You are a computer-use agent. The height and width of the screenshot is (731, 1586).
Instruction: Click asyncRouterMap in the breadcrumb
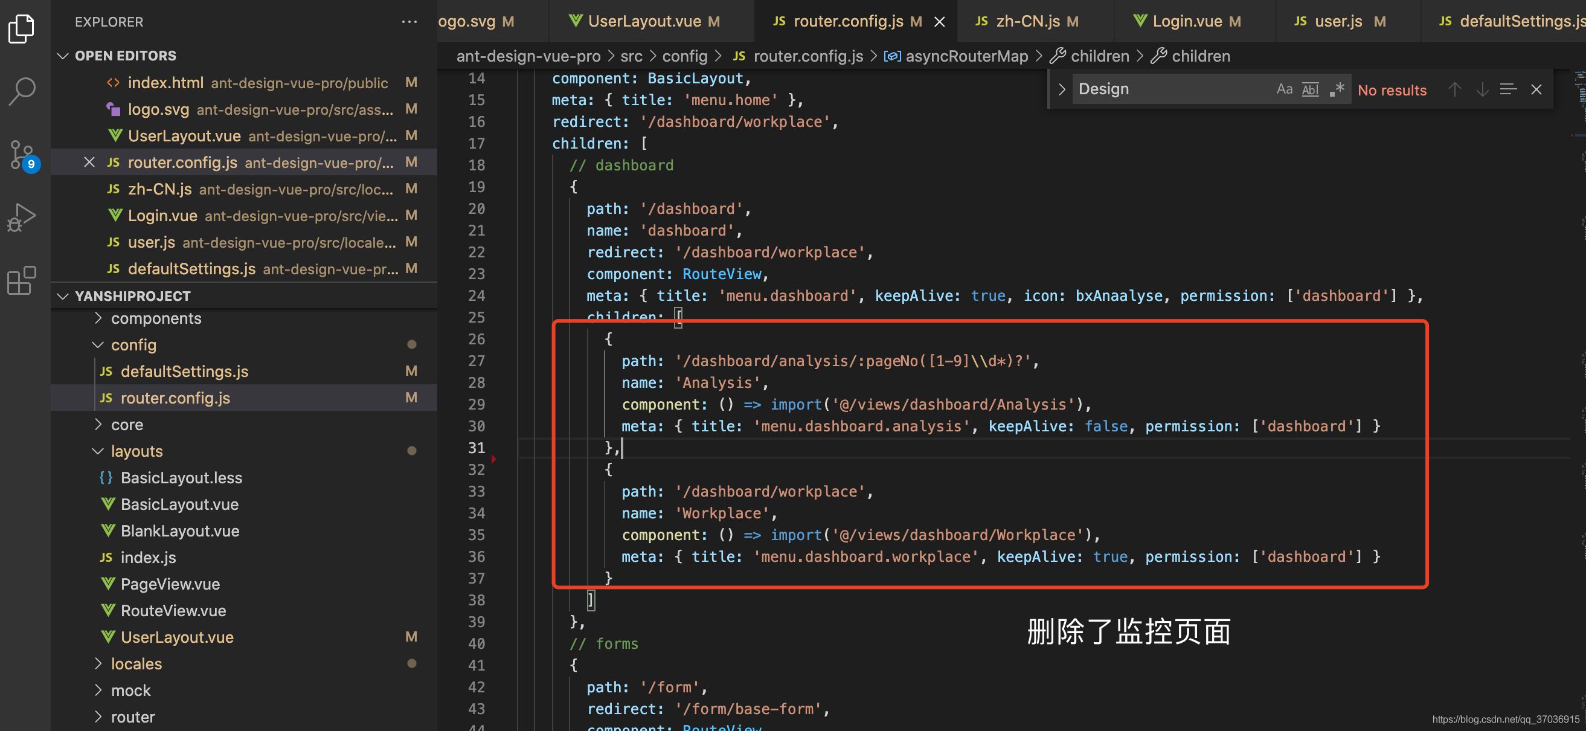coord(966,56)
